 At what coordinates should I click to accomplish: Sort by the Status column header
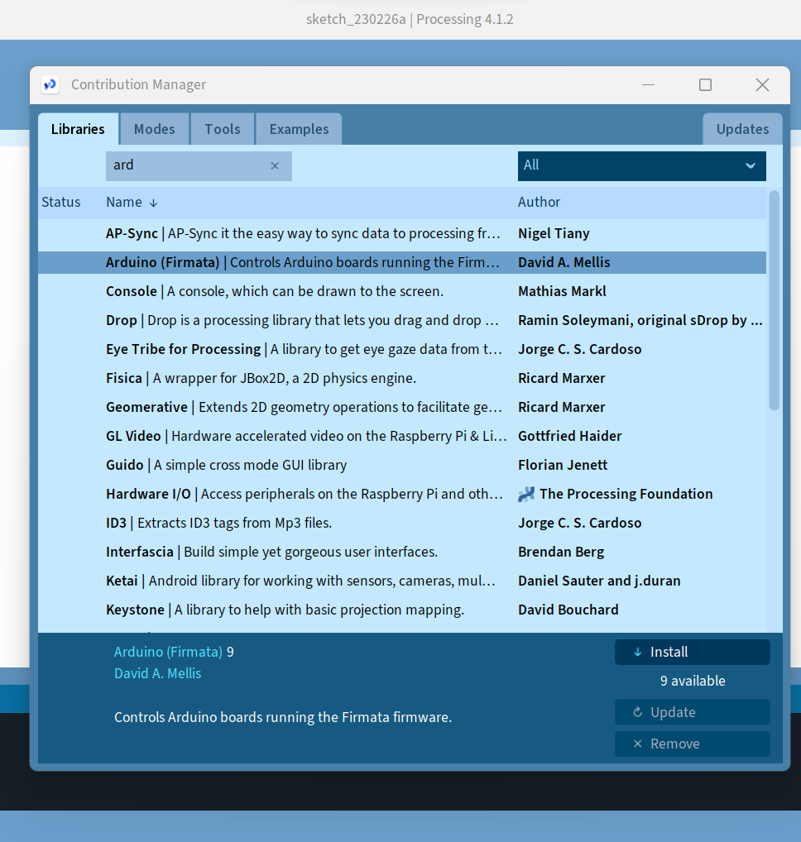61,203
